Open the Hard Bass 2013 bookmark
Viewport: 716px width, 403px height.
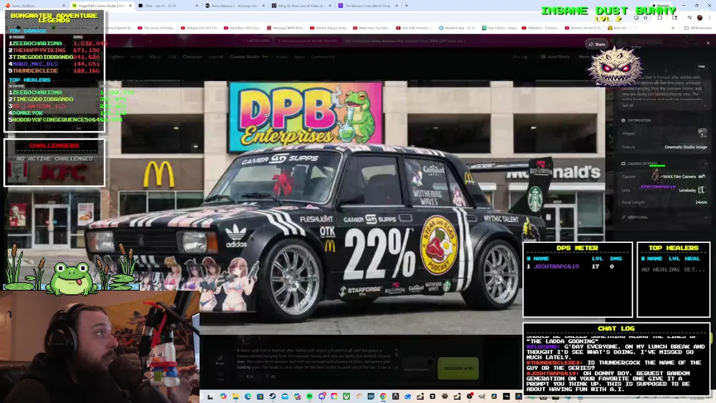(242, 27)
